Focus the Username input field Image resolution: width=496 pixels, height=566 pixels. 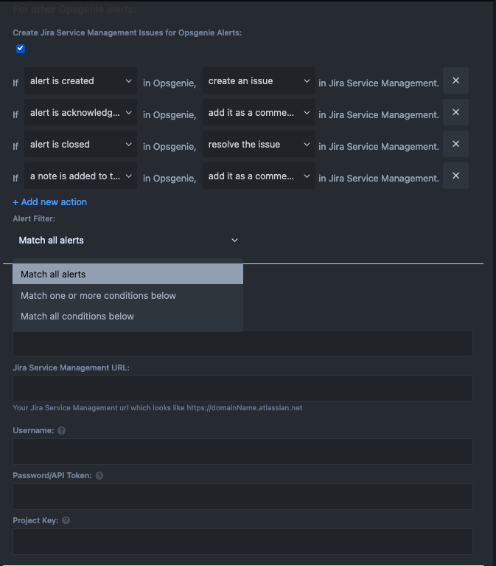click(x=242, y=452)
